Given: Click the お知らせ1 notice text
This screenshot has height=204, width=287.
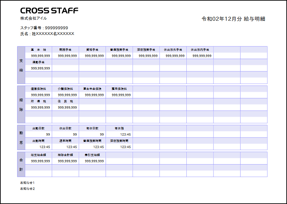Looking at the screenshot, I should pos(27,183).
